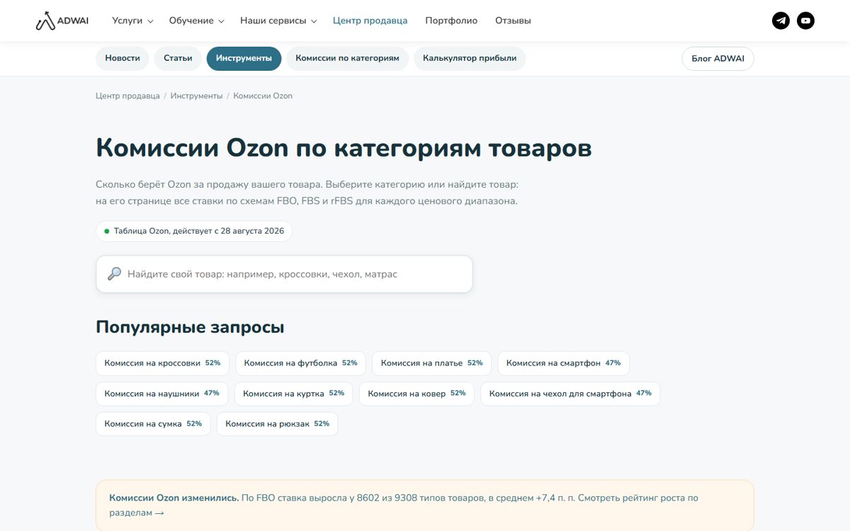
Task: Open the Telegram channel icon
Action: pyautogui.click(x=781, y=21)
